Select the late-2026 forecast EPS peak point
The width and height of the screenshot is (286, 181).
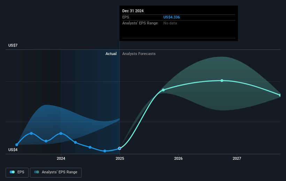(x=222, y=80)
